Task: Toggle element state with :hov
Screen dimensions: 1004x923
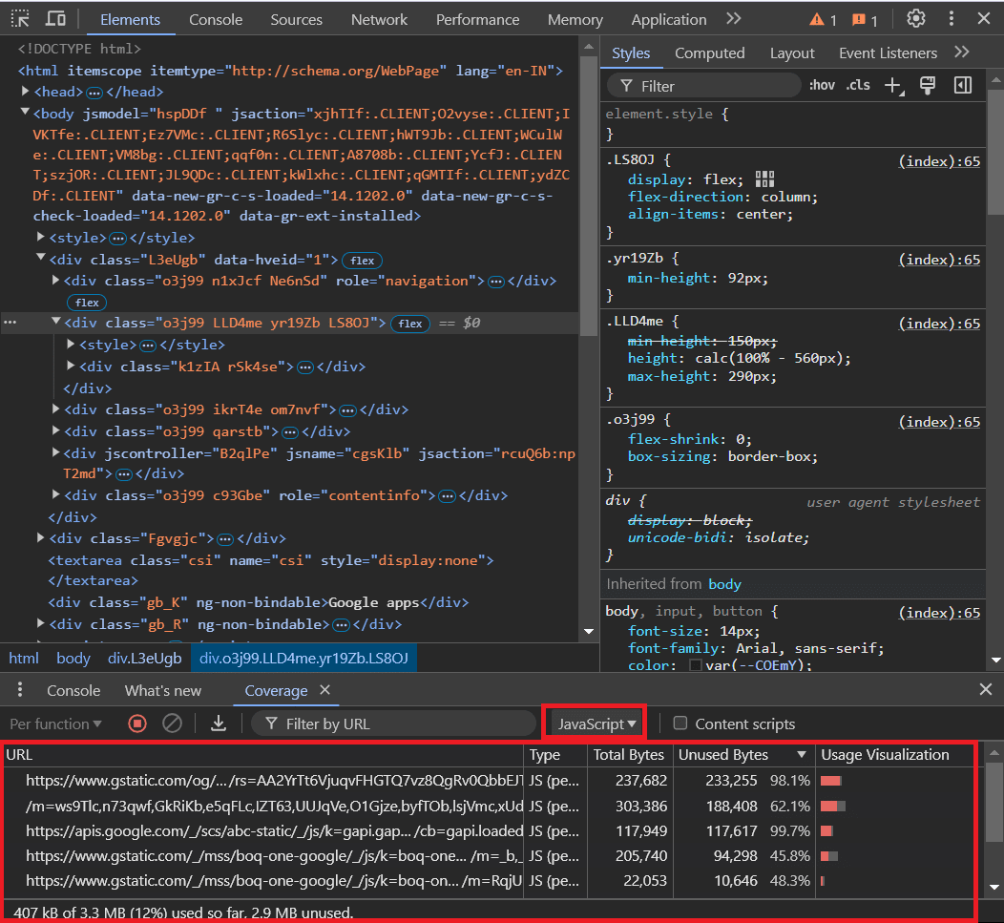Action: tap(822, 85)
